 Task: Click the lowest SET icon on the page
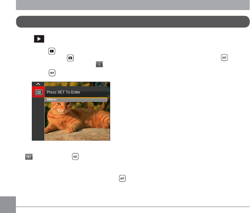(122, 178)
